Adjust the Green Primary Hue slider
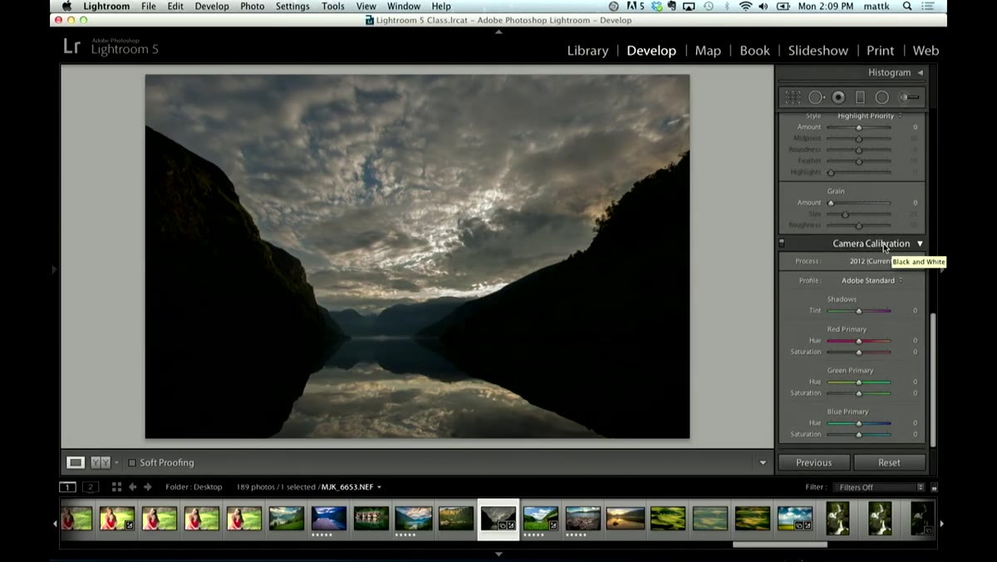Viewport: 997px width, 562px height. pyautogui.click(x=858, y=382)
